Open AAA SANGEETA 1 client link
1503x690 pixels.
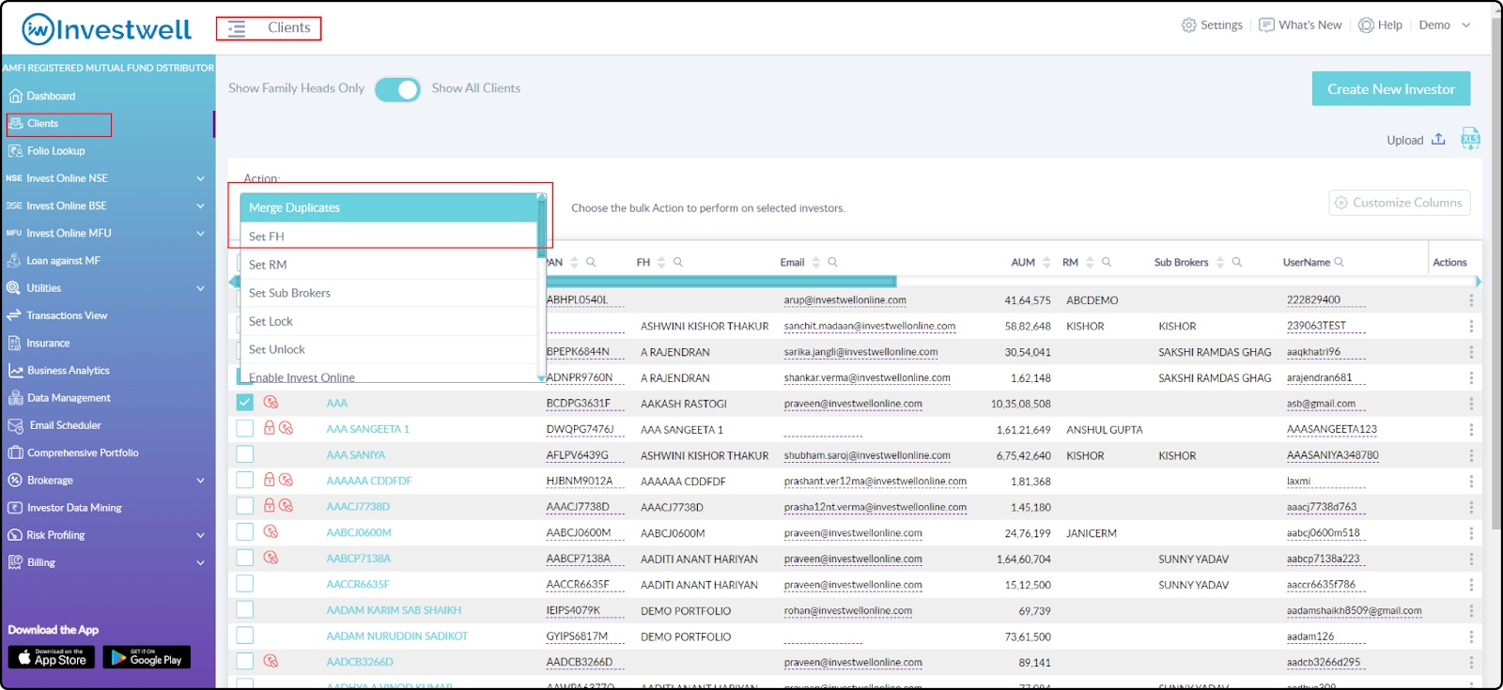(367, 429)
